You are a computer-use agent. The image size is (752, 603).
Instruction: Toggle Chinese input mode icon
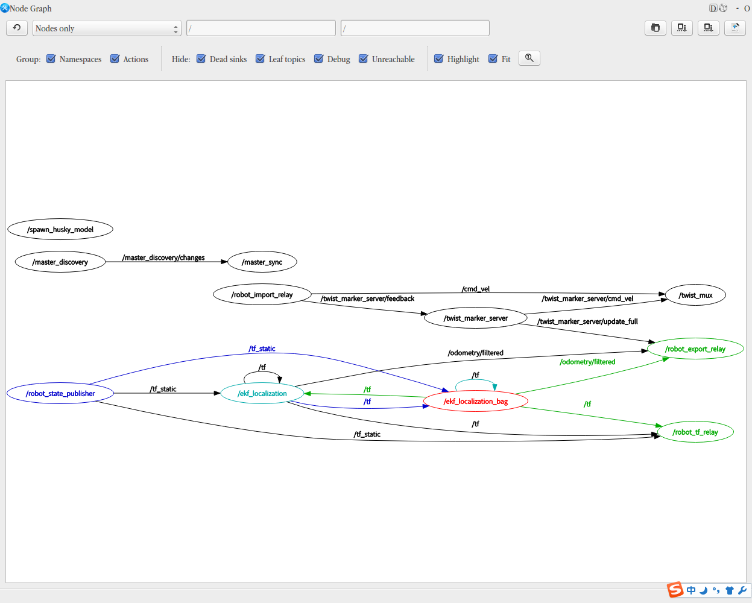click(691, 590)
